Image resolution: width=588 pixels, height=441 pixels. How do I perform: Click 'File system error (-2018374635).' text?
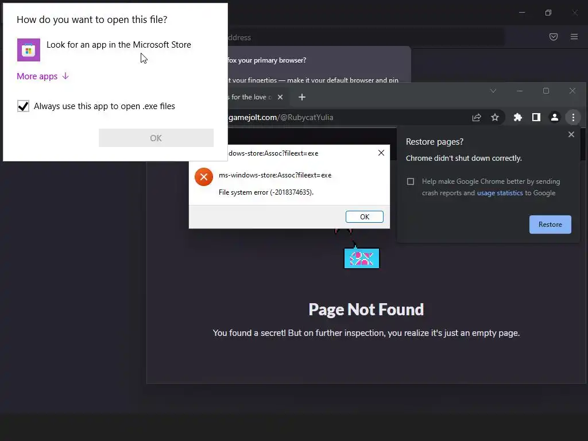pyautogui.click(x=266, y=192)
